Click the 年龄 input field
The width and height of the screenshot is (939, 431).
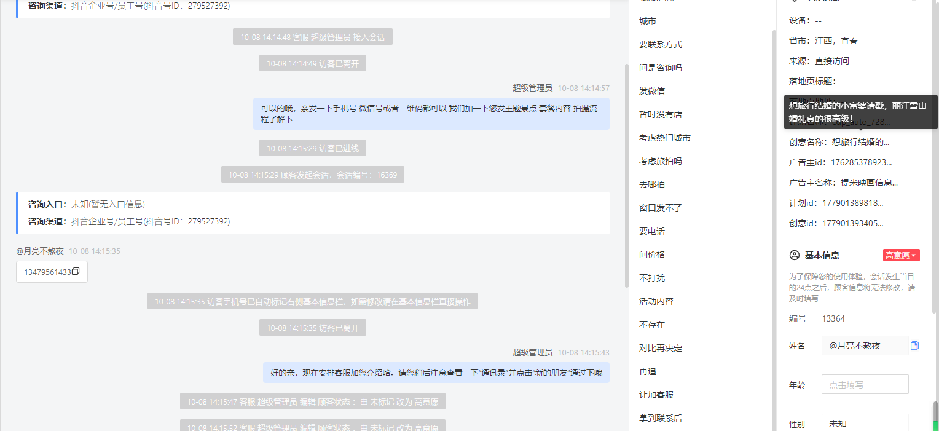tap(865, 384)
